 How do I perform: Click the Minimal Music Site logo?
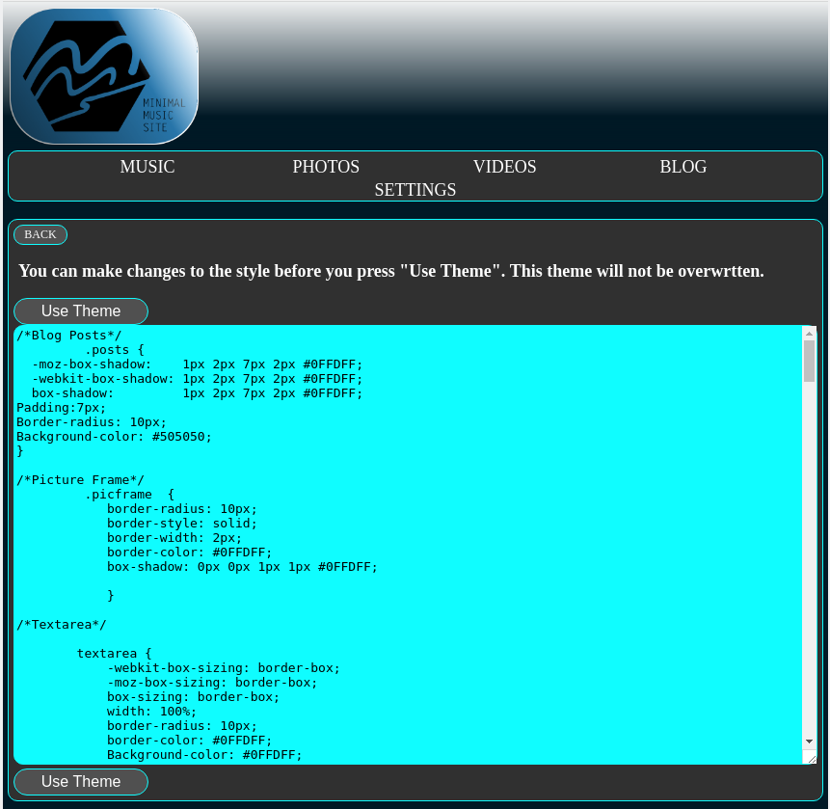104,76
